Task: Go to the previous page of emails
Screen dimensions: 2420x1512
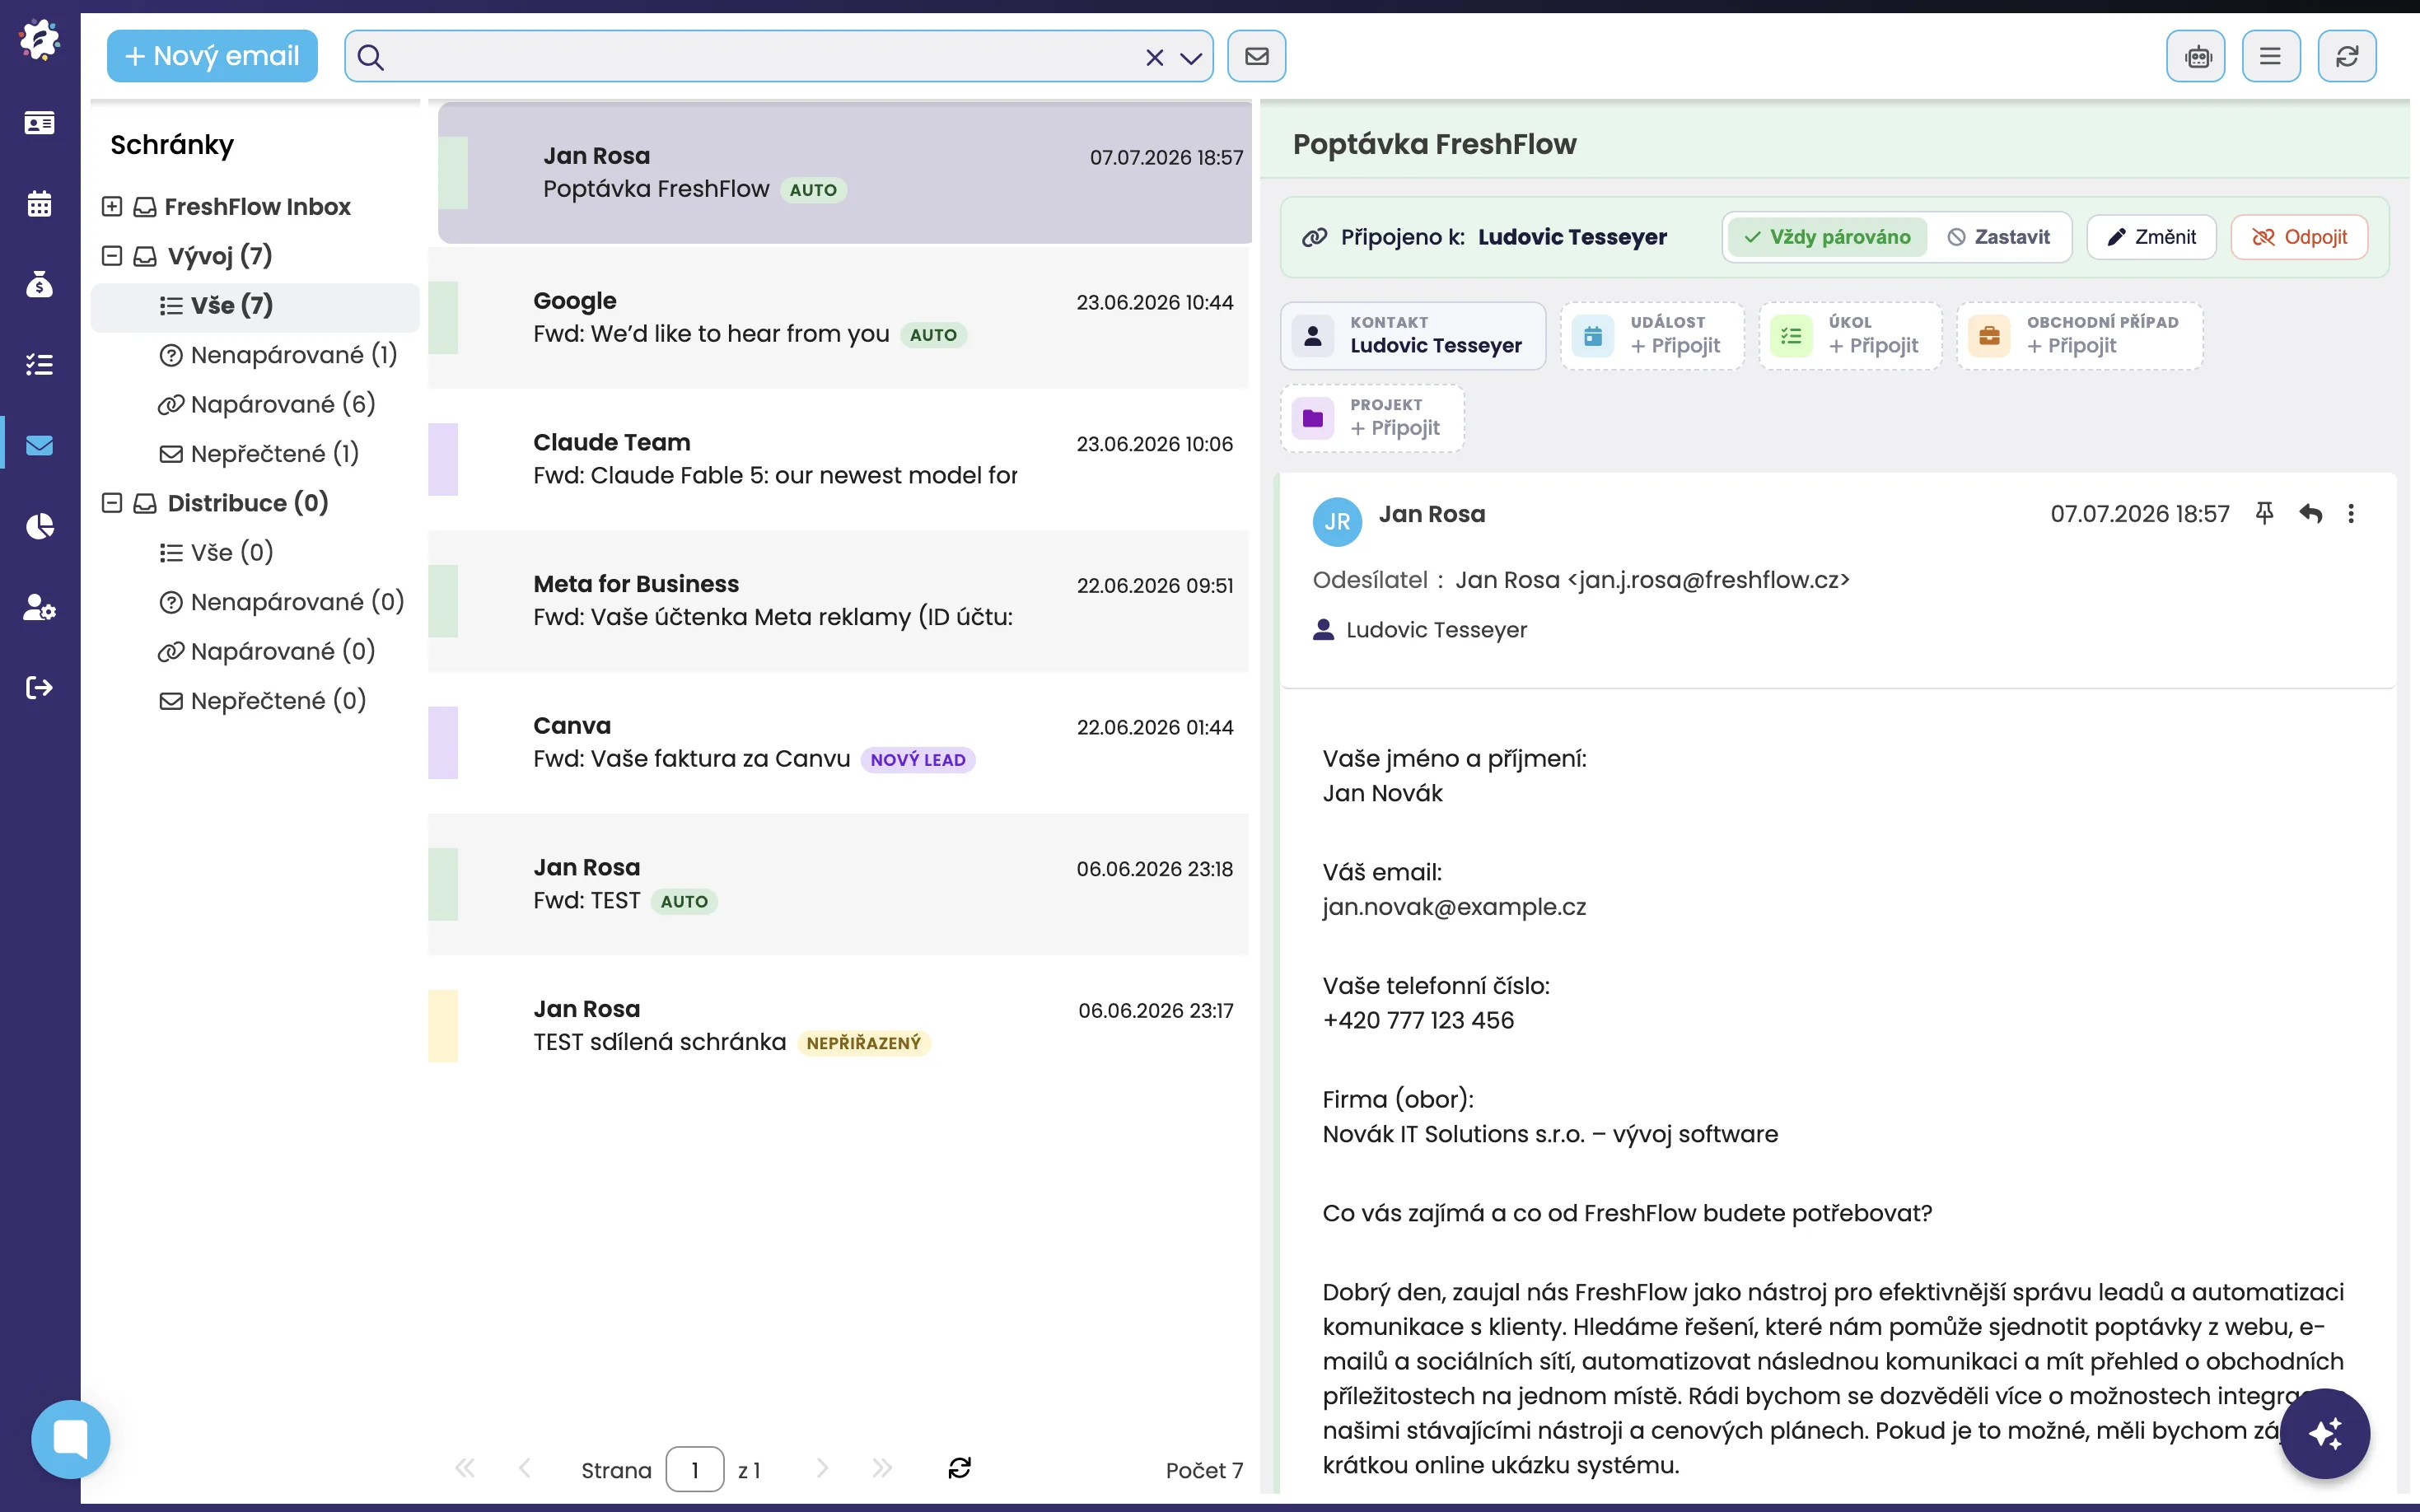Action: point(525,1468)
